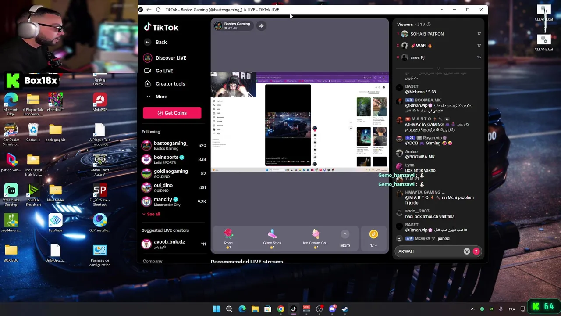Image resolution: width=561 pixels, height=316 pixels.
Task: Share the live stream via share arrow
Action: pyautogui.click(x=261, y=26)
